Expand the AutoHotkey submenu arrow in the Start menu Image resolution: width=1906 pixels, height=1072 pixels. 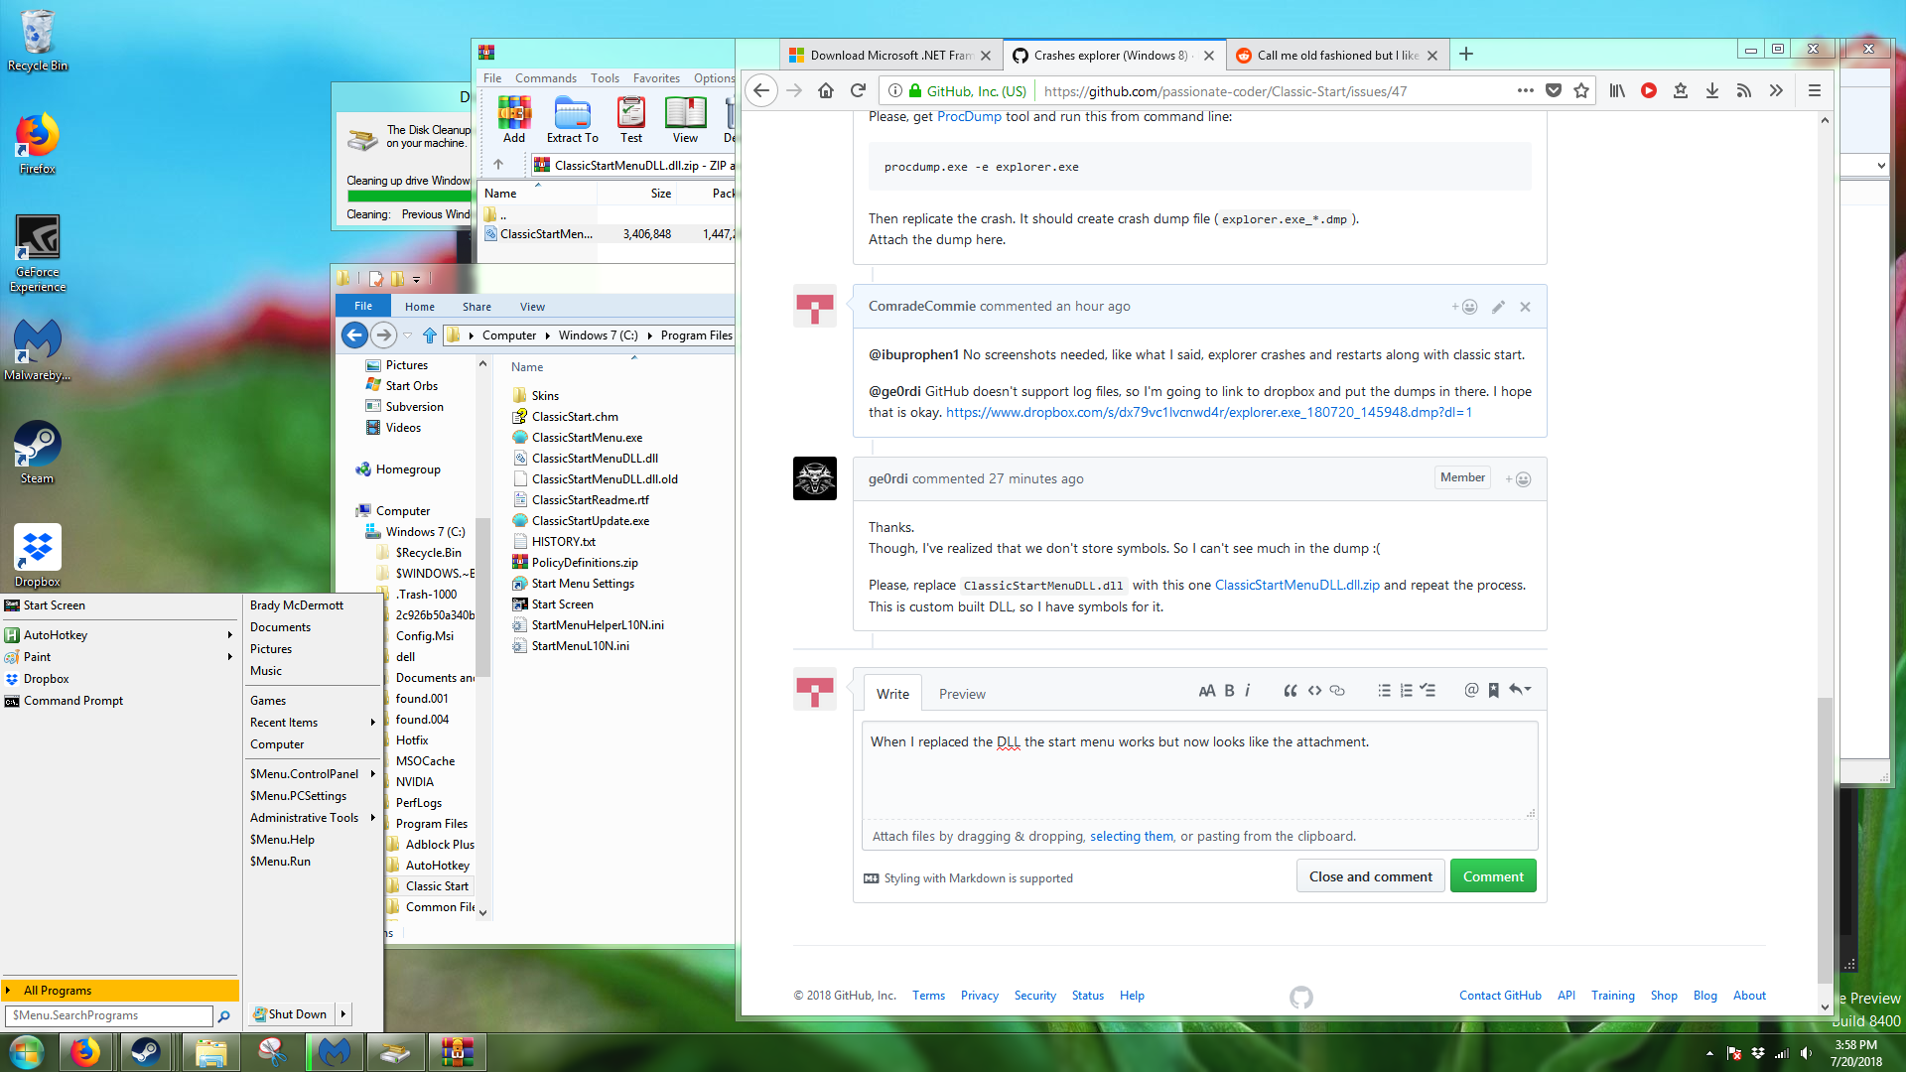[229, 635]
